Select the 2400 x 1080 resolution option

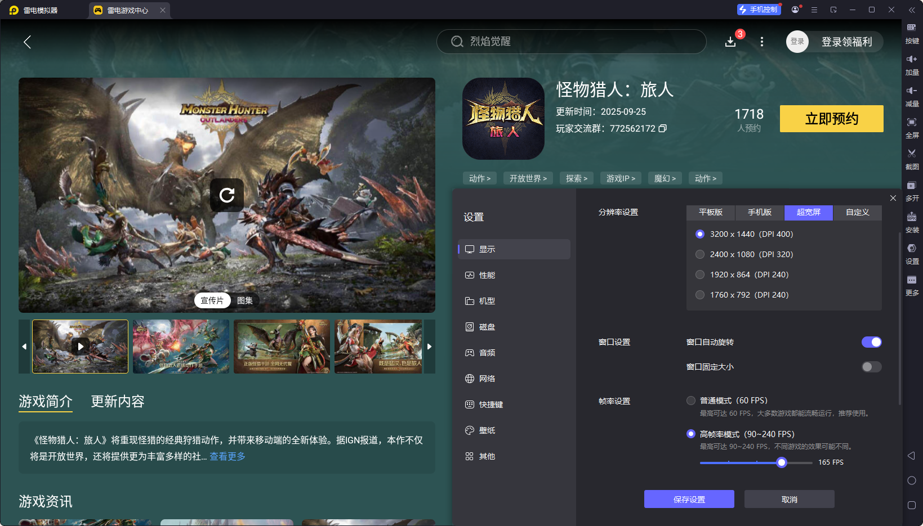[x=700, y=254]
